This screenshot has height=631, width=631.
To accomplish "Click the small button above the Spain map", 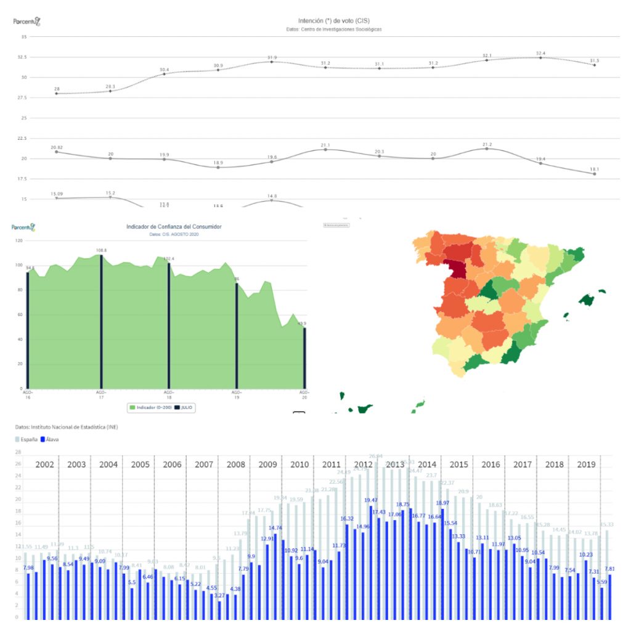I will point(336,226).
